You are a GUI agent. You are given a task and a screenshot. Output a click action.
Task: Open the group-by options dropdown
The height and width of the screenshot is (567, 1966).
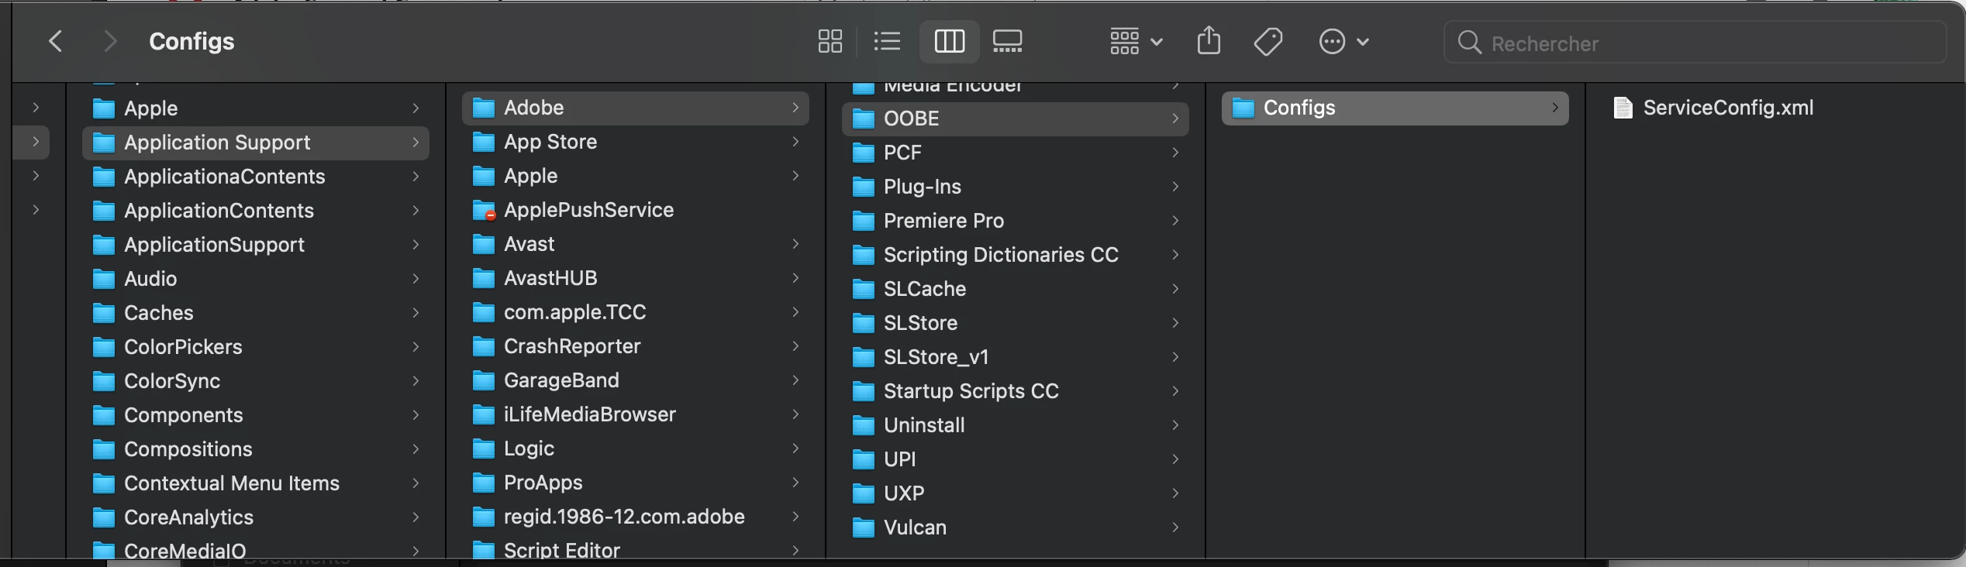(x=1136, y=41)
